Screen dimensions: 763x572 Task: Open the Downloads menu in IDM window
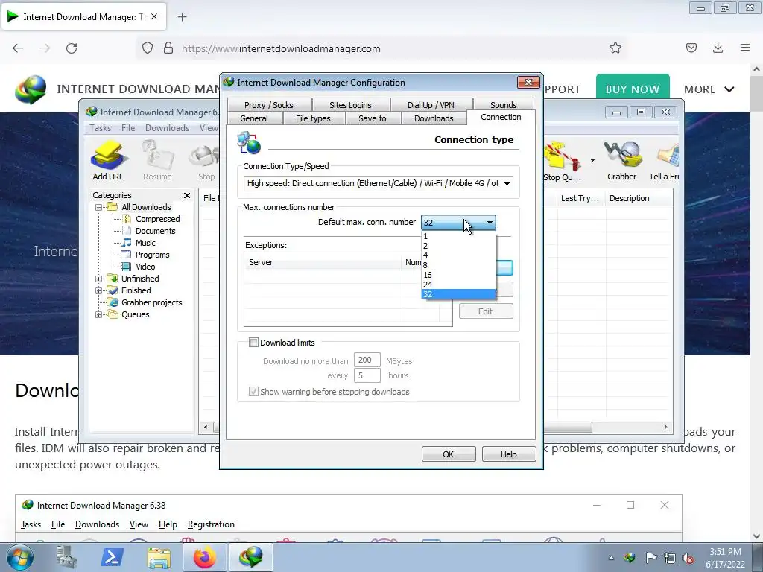coord(167,128)
